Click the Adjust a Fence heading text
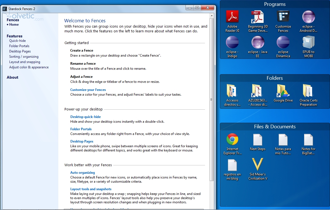The height and width of the screenshot is (210, 330). click(x=81, y=77)
